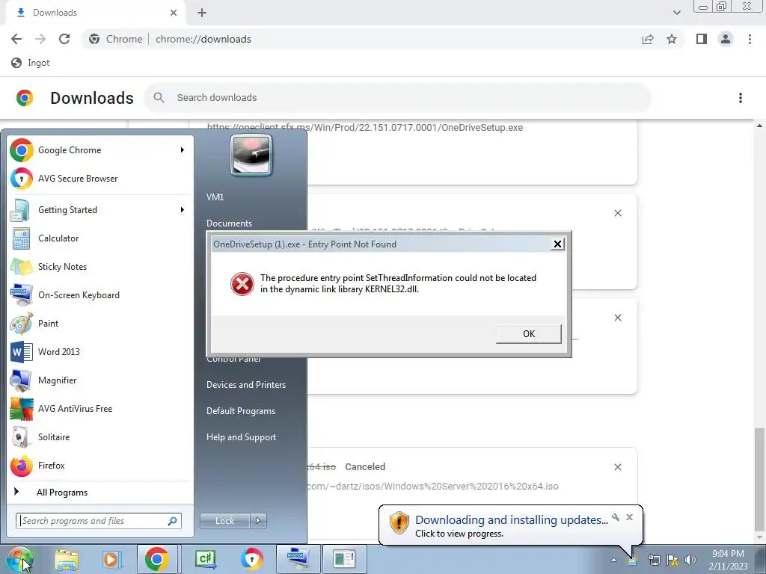766x574 pixels.
Task: Expand Getting Started submenu arrow
Action: coord(183,210)
